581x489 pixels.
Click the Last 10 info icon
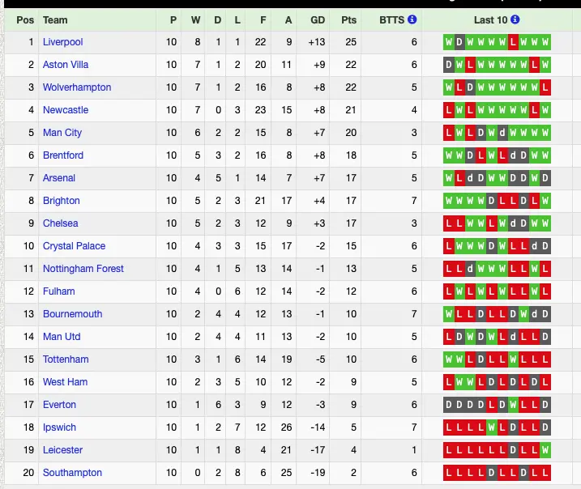pyautogui.click(x=515, y=19)
